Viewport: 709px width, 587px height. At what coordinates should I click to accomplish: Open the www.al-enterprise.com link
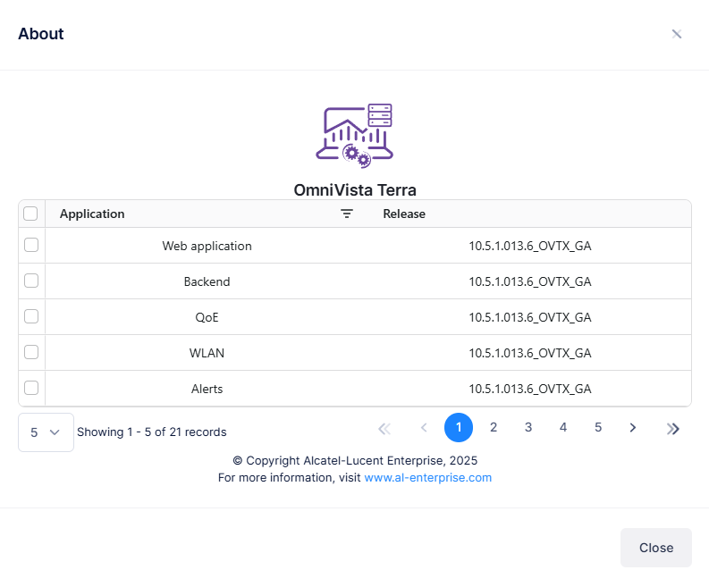(x=427, y=478)
